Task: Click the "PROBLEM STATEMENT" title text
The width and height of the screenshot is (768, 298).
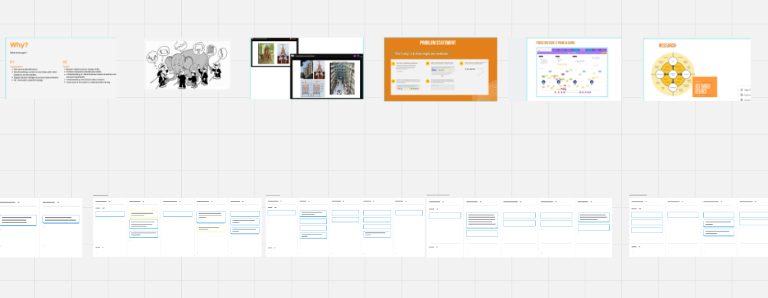Action: point(438,43)
